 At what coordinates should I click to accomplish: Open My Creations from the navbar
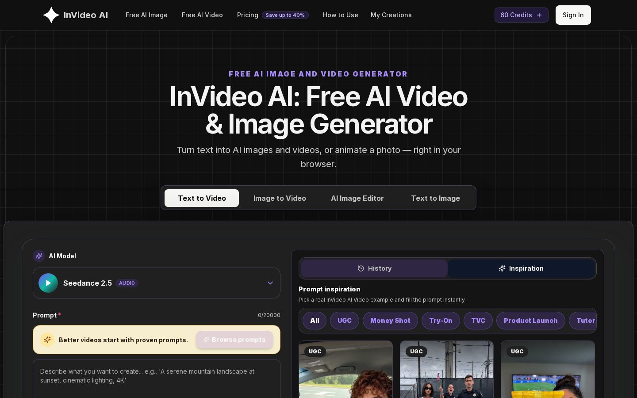point(391,15)
